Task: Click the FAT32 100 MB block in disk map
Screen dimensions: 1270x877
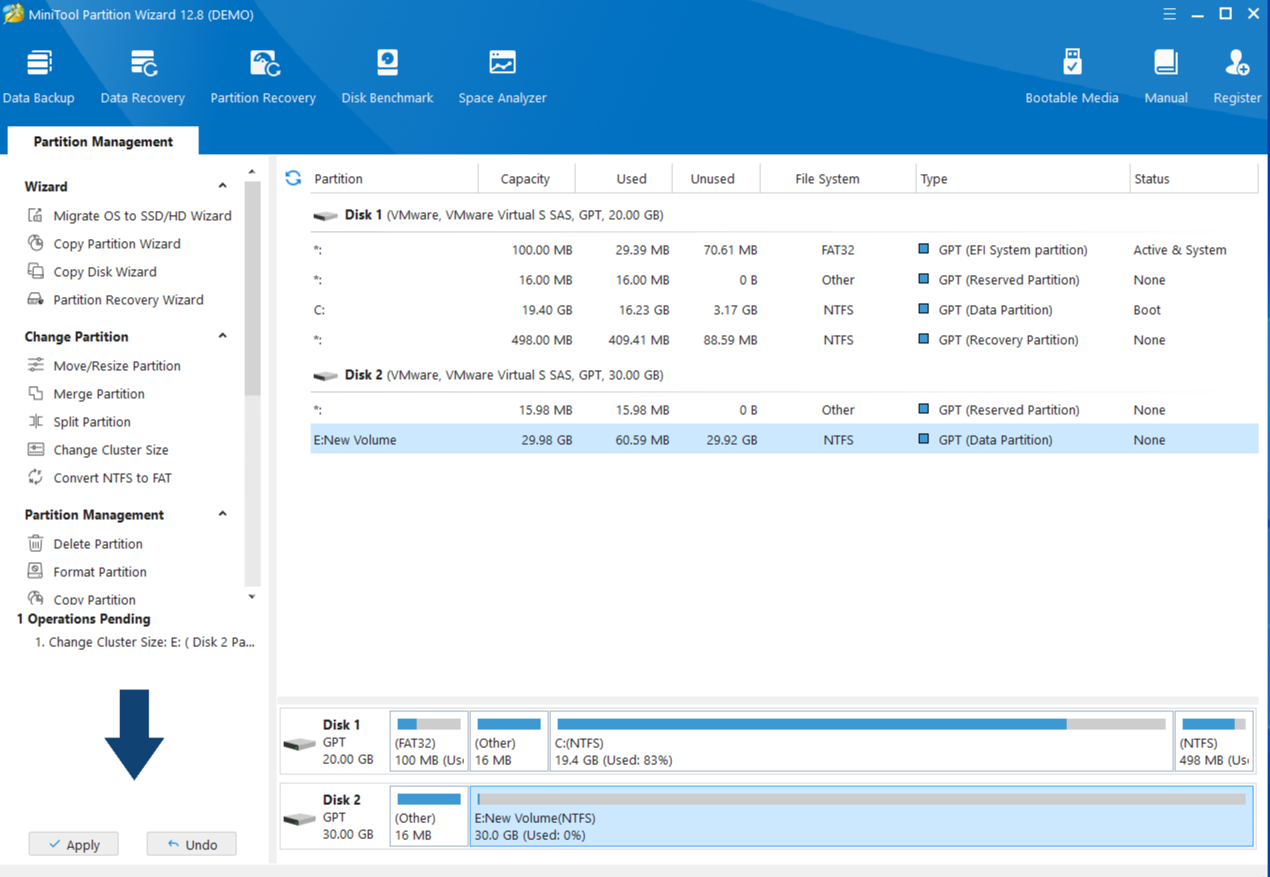Action: click(x=429, y=741)
